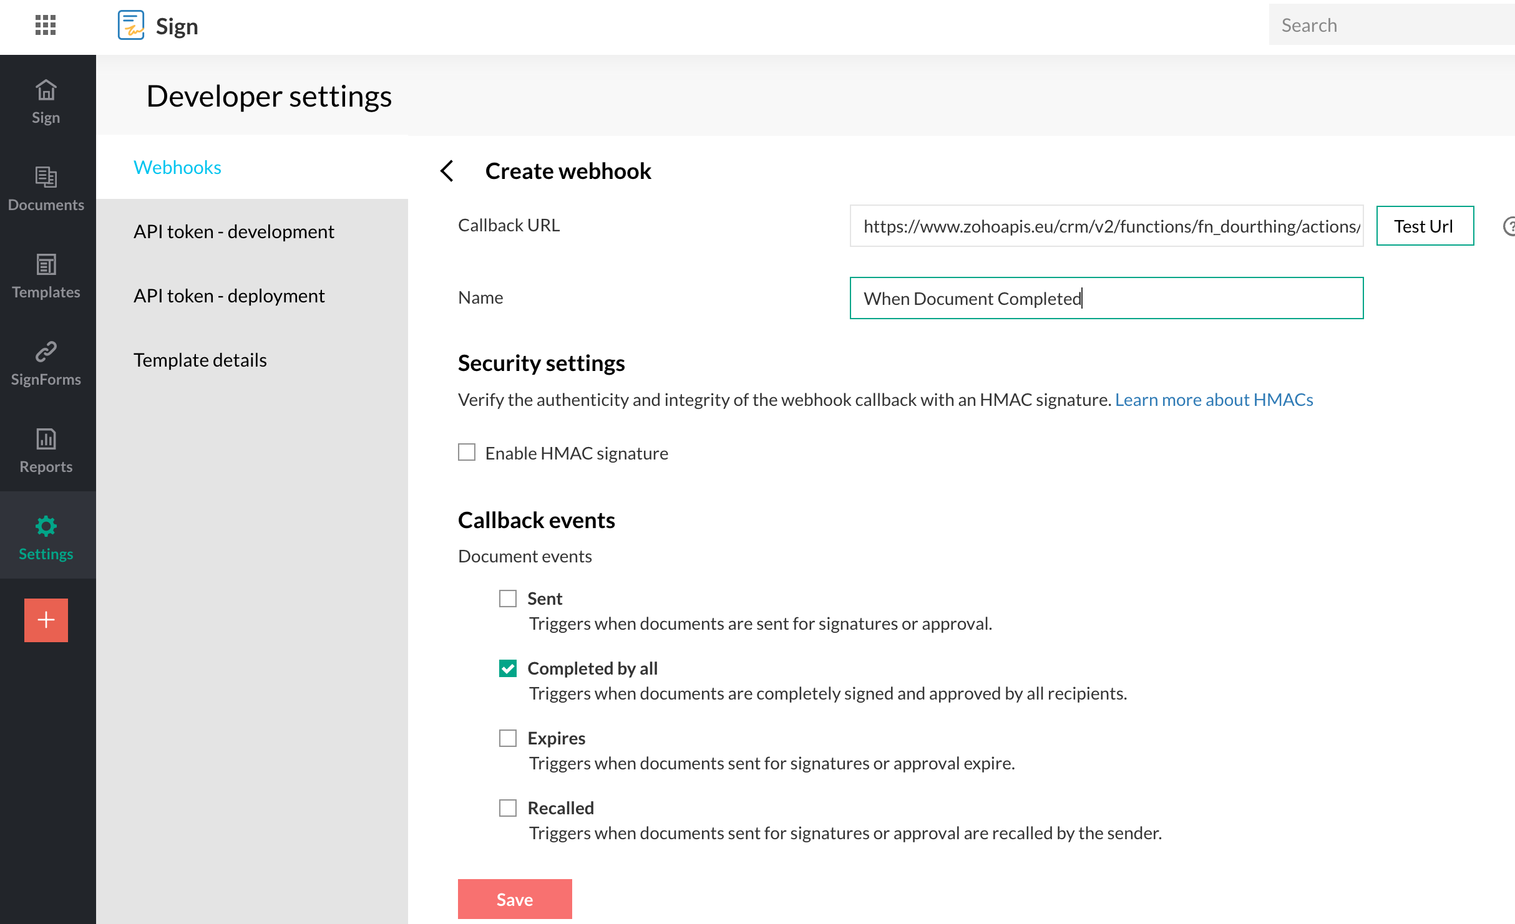Click the Zoho Sign logo icon
This screenshot has height=924, width=1515.
point(131,25)
